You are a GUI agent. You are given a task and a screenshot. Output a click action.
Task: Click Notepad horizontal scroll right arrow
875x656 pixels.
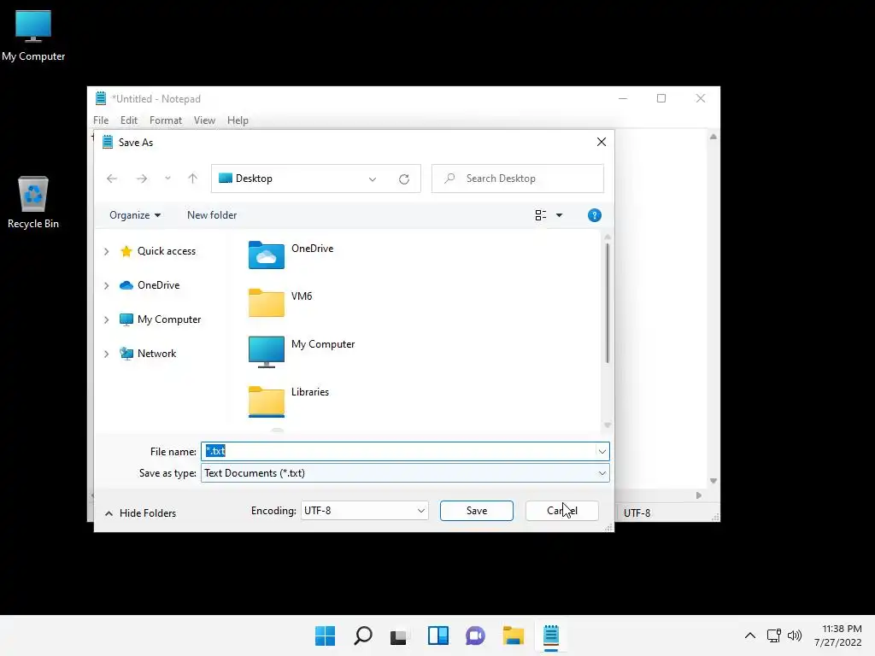(699, 495)
